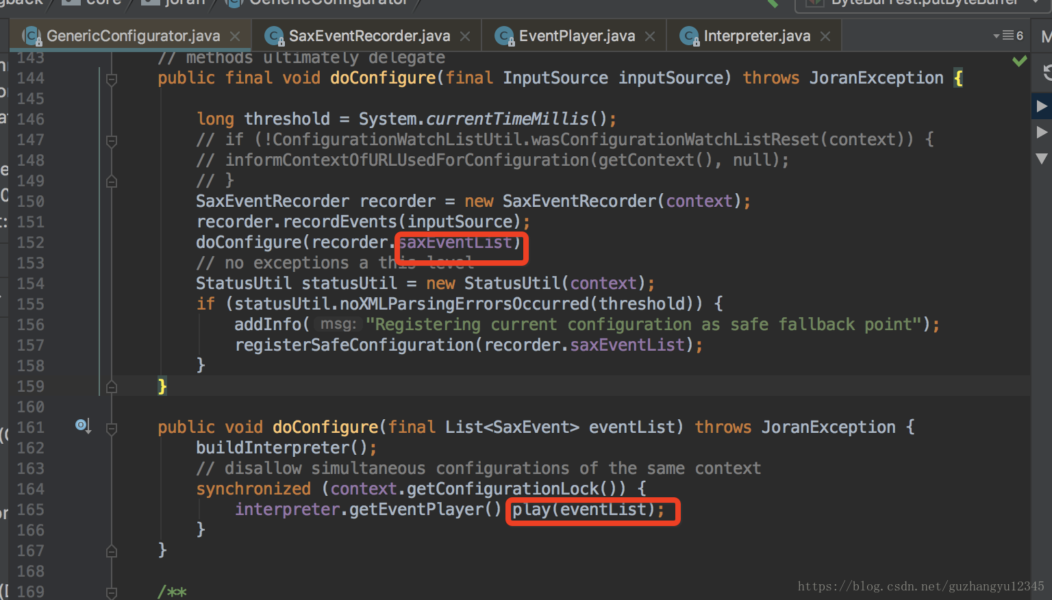Click saxEventList field on line 152
The image size is (1052, 600).
coord(455,242)
